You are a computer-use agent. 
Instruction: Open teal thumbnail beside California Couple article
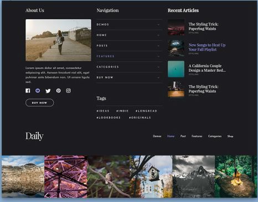[x=176, y=69]
